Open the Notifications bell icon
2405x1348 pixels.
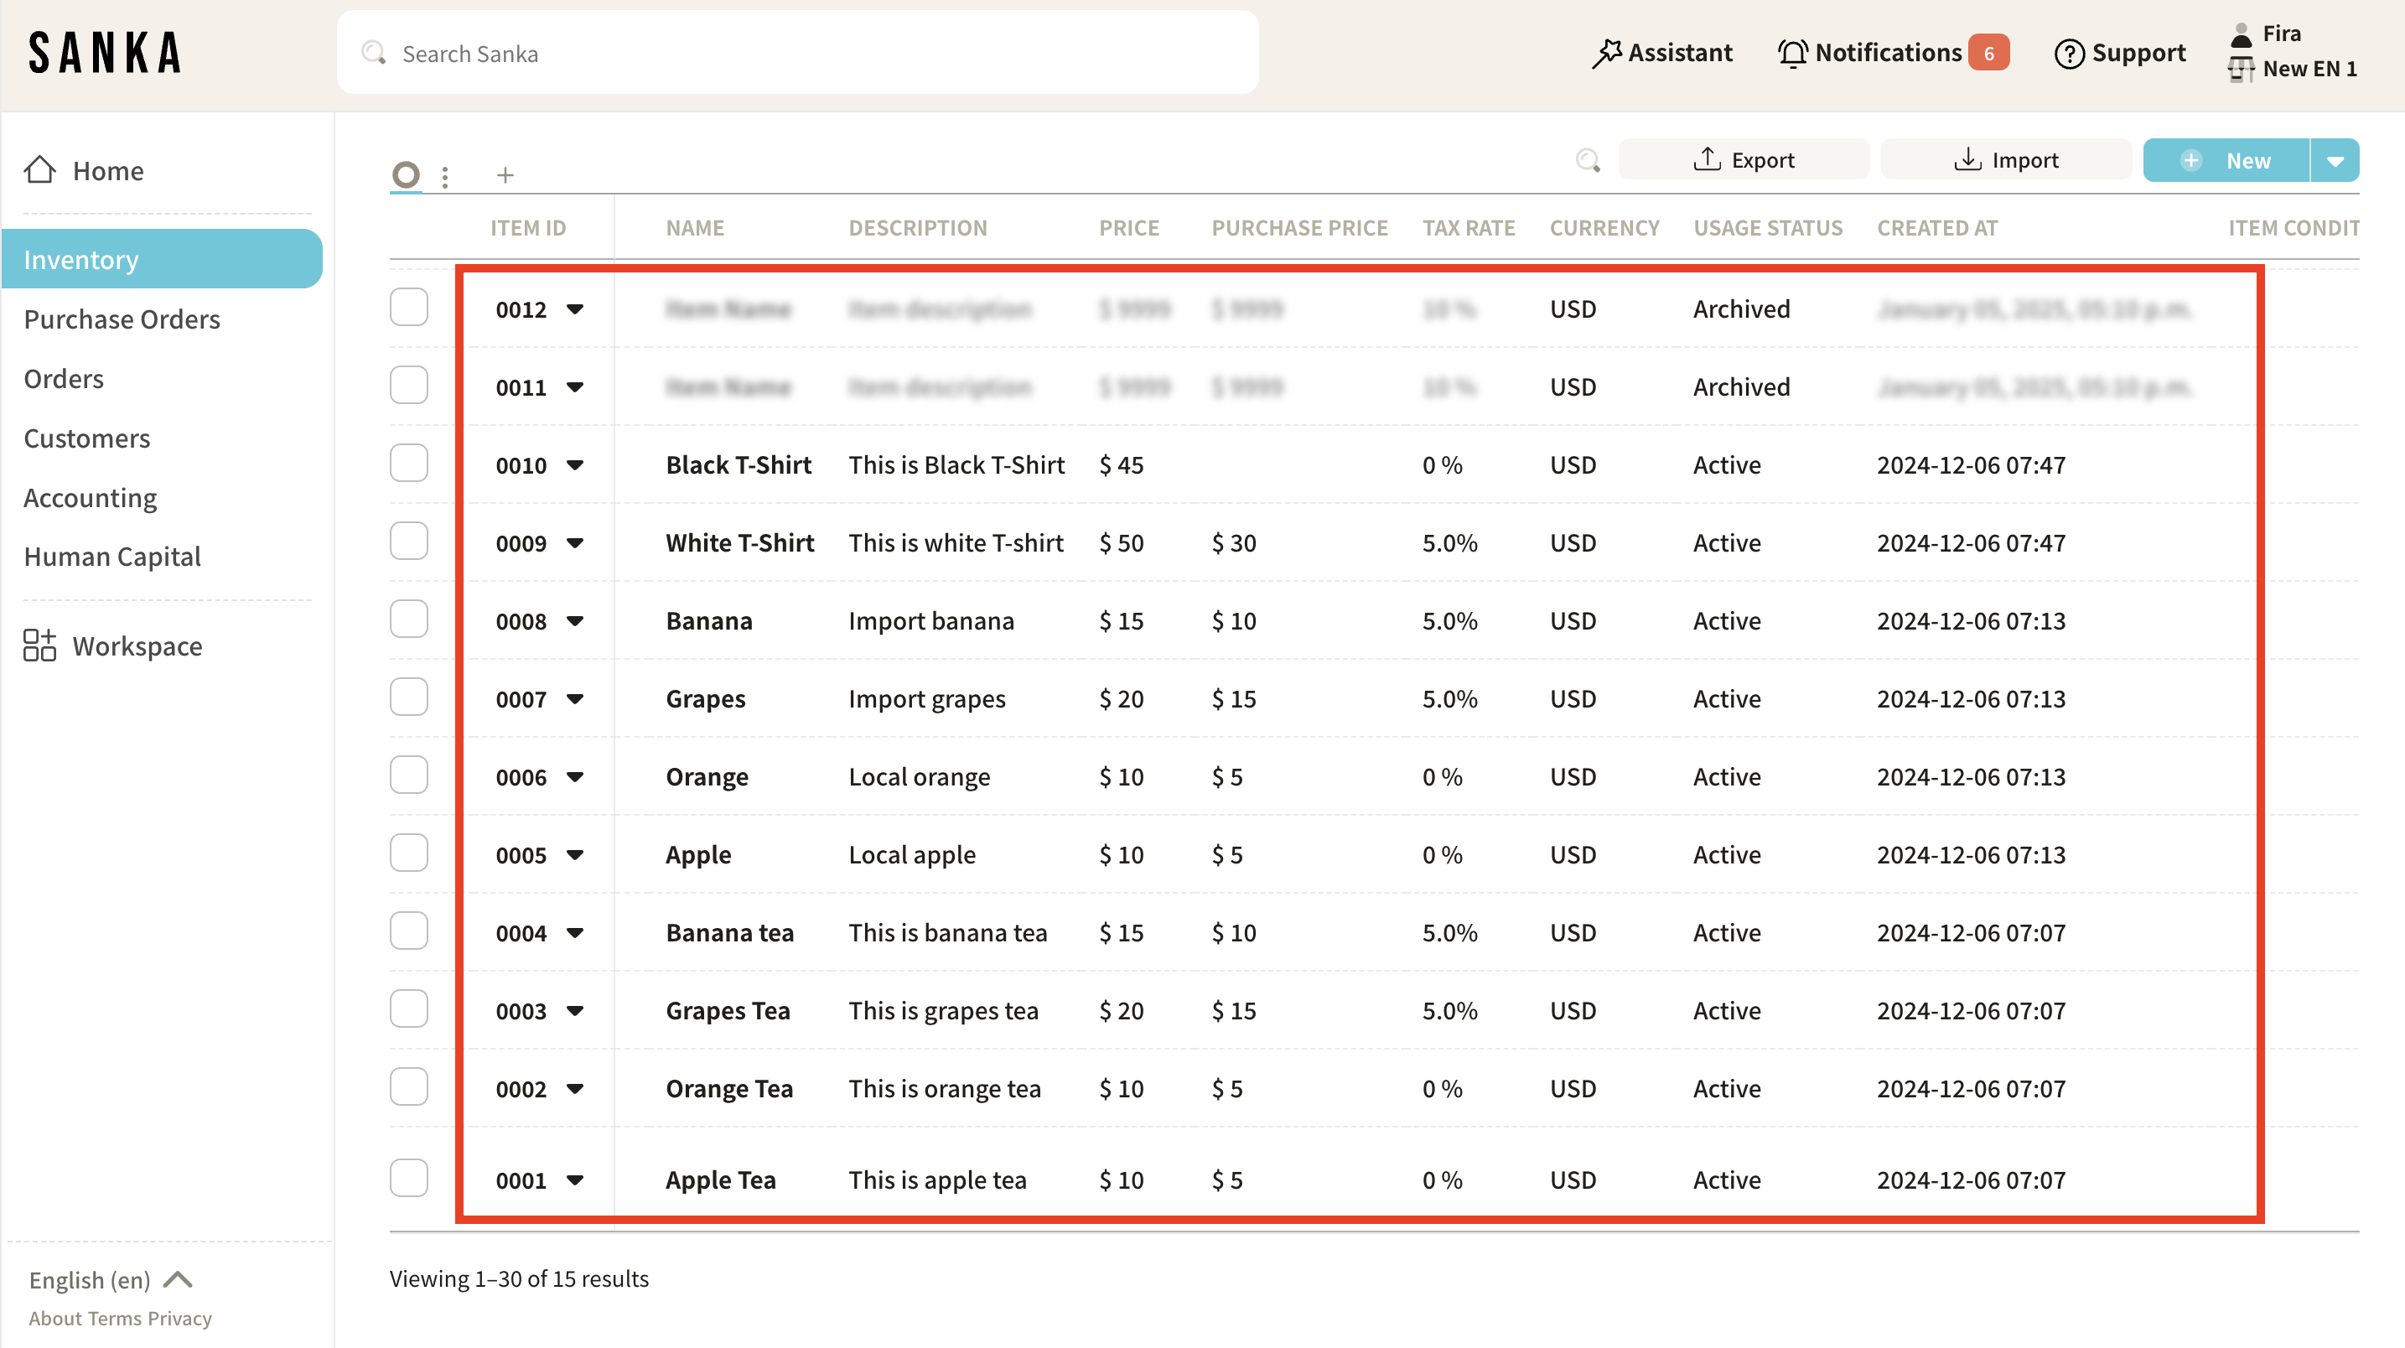pos(1791,53)
